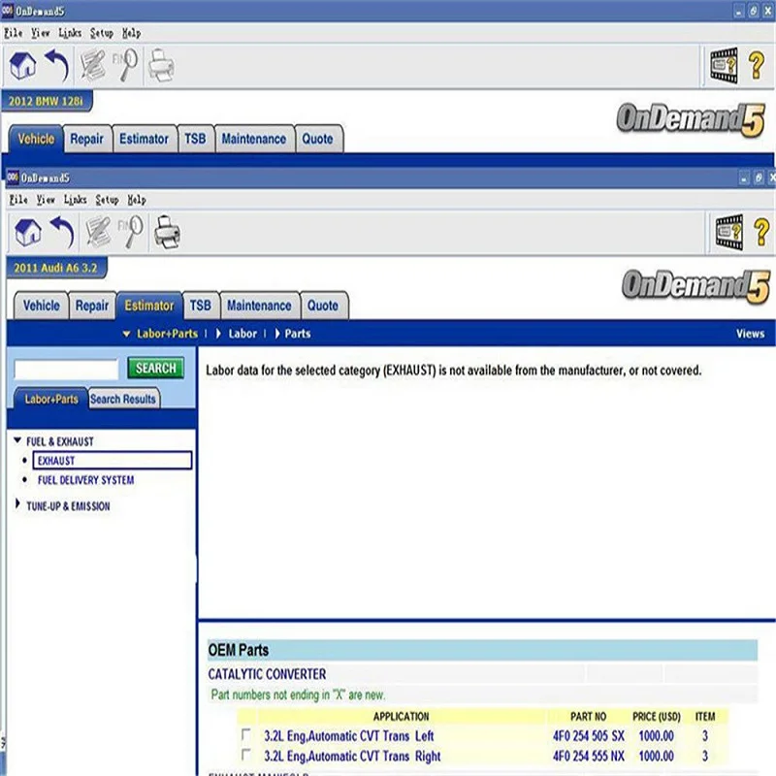Click Home icon in back BMW window
Screen dimensions: 776x776
[x=22, y=65]
